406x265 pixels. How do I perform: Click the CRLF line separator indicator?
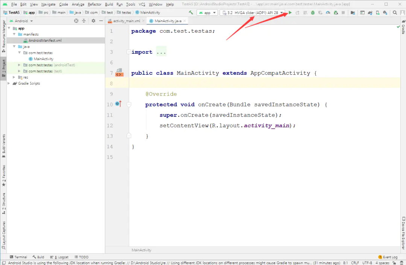[x=355, y=263]
